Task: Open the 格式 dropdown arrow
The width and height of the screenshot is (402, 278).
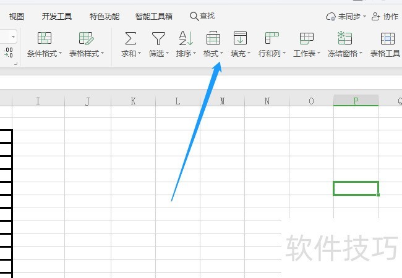Action: coord(222,53)
